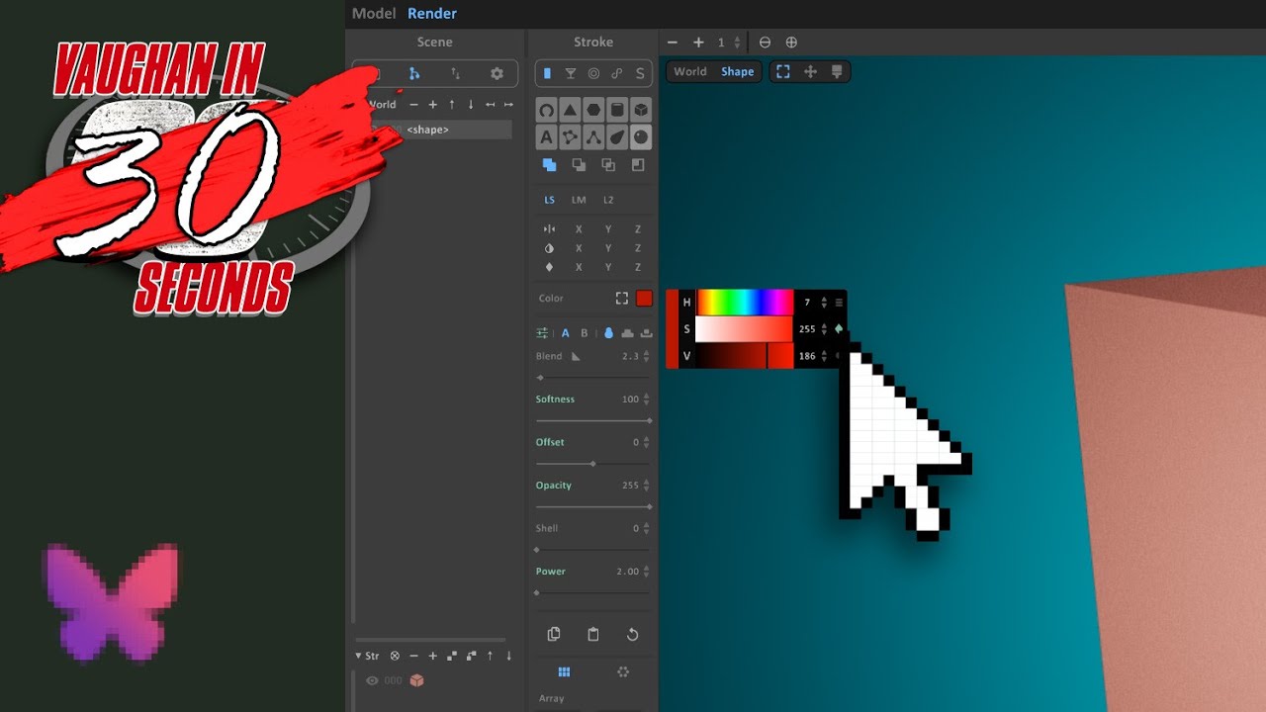Toggle visibility eye of stroke 000
Image resolution: width=1266 pixels, height=712 pixels.
pyautogui.click(x=373, y=680)
